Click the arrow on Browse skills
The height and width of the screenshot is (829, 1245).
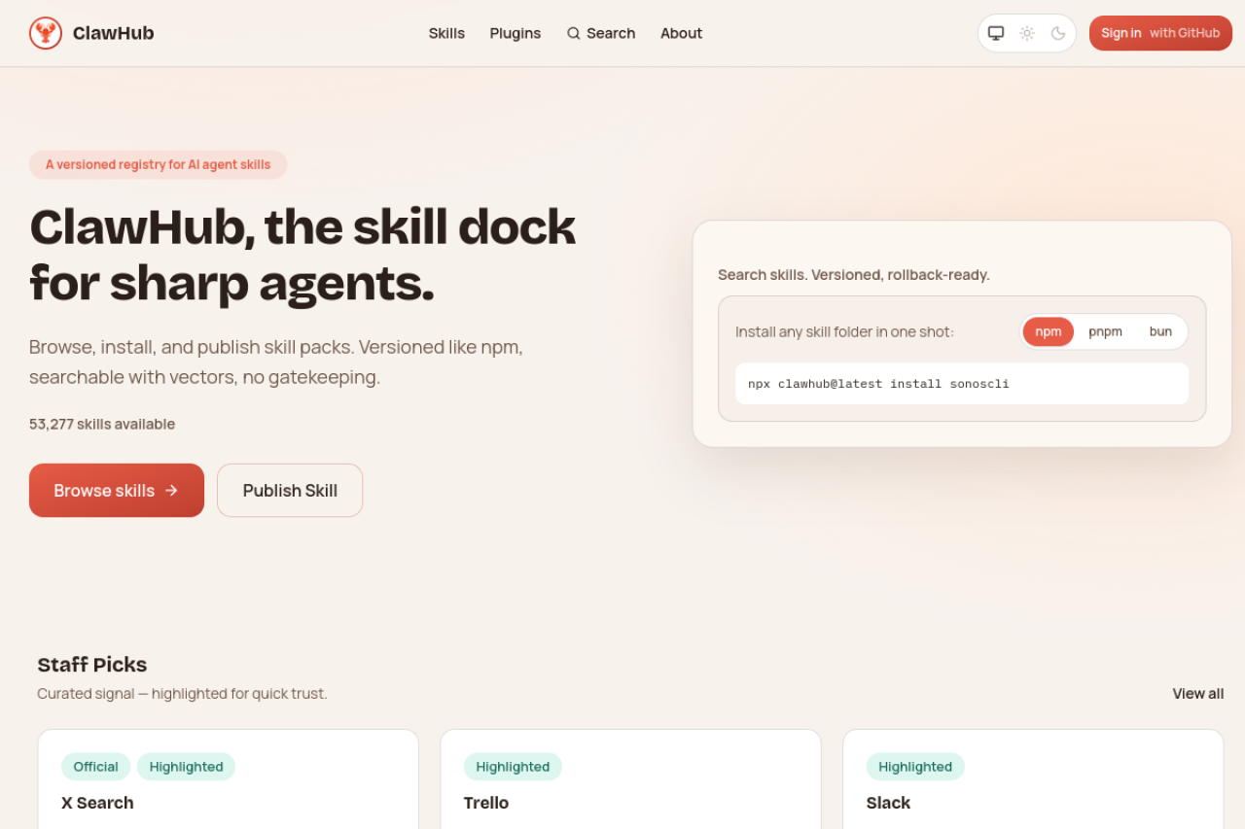tap(171, 491)
